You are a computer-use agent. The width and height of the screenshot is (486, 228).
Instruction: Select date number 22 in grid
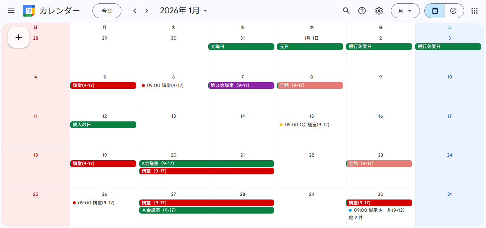click(312, 155)
